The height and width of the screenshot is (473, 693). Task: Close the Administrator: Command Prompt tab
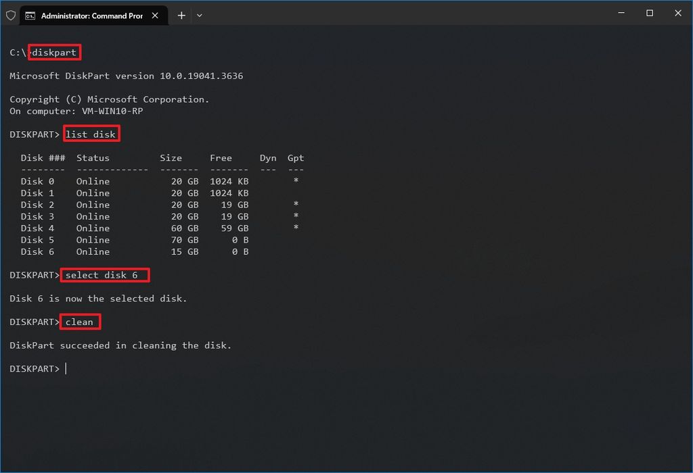pyautogui.click(x=155, y=15)
